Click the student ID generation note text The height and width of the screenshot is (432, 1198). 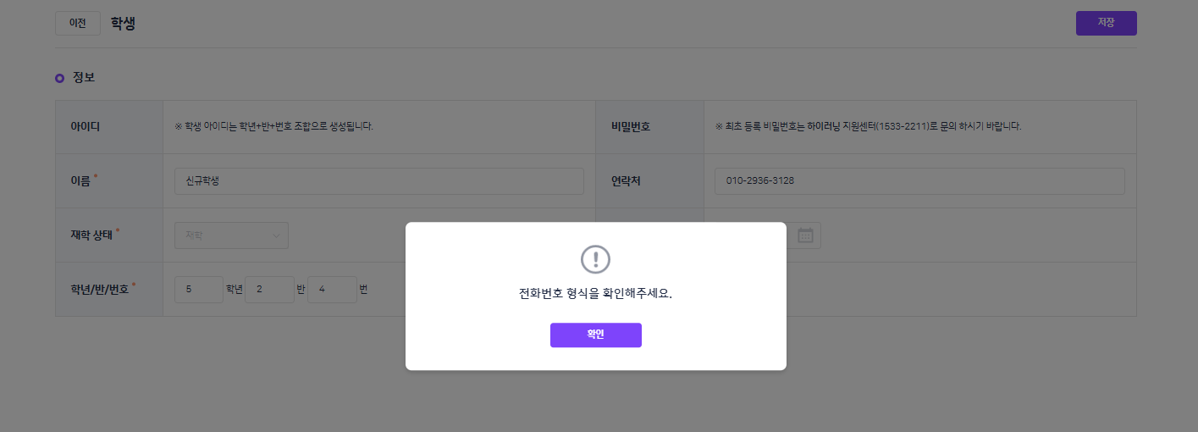click(274, 126)
